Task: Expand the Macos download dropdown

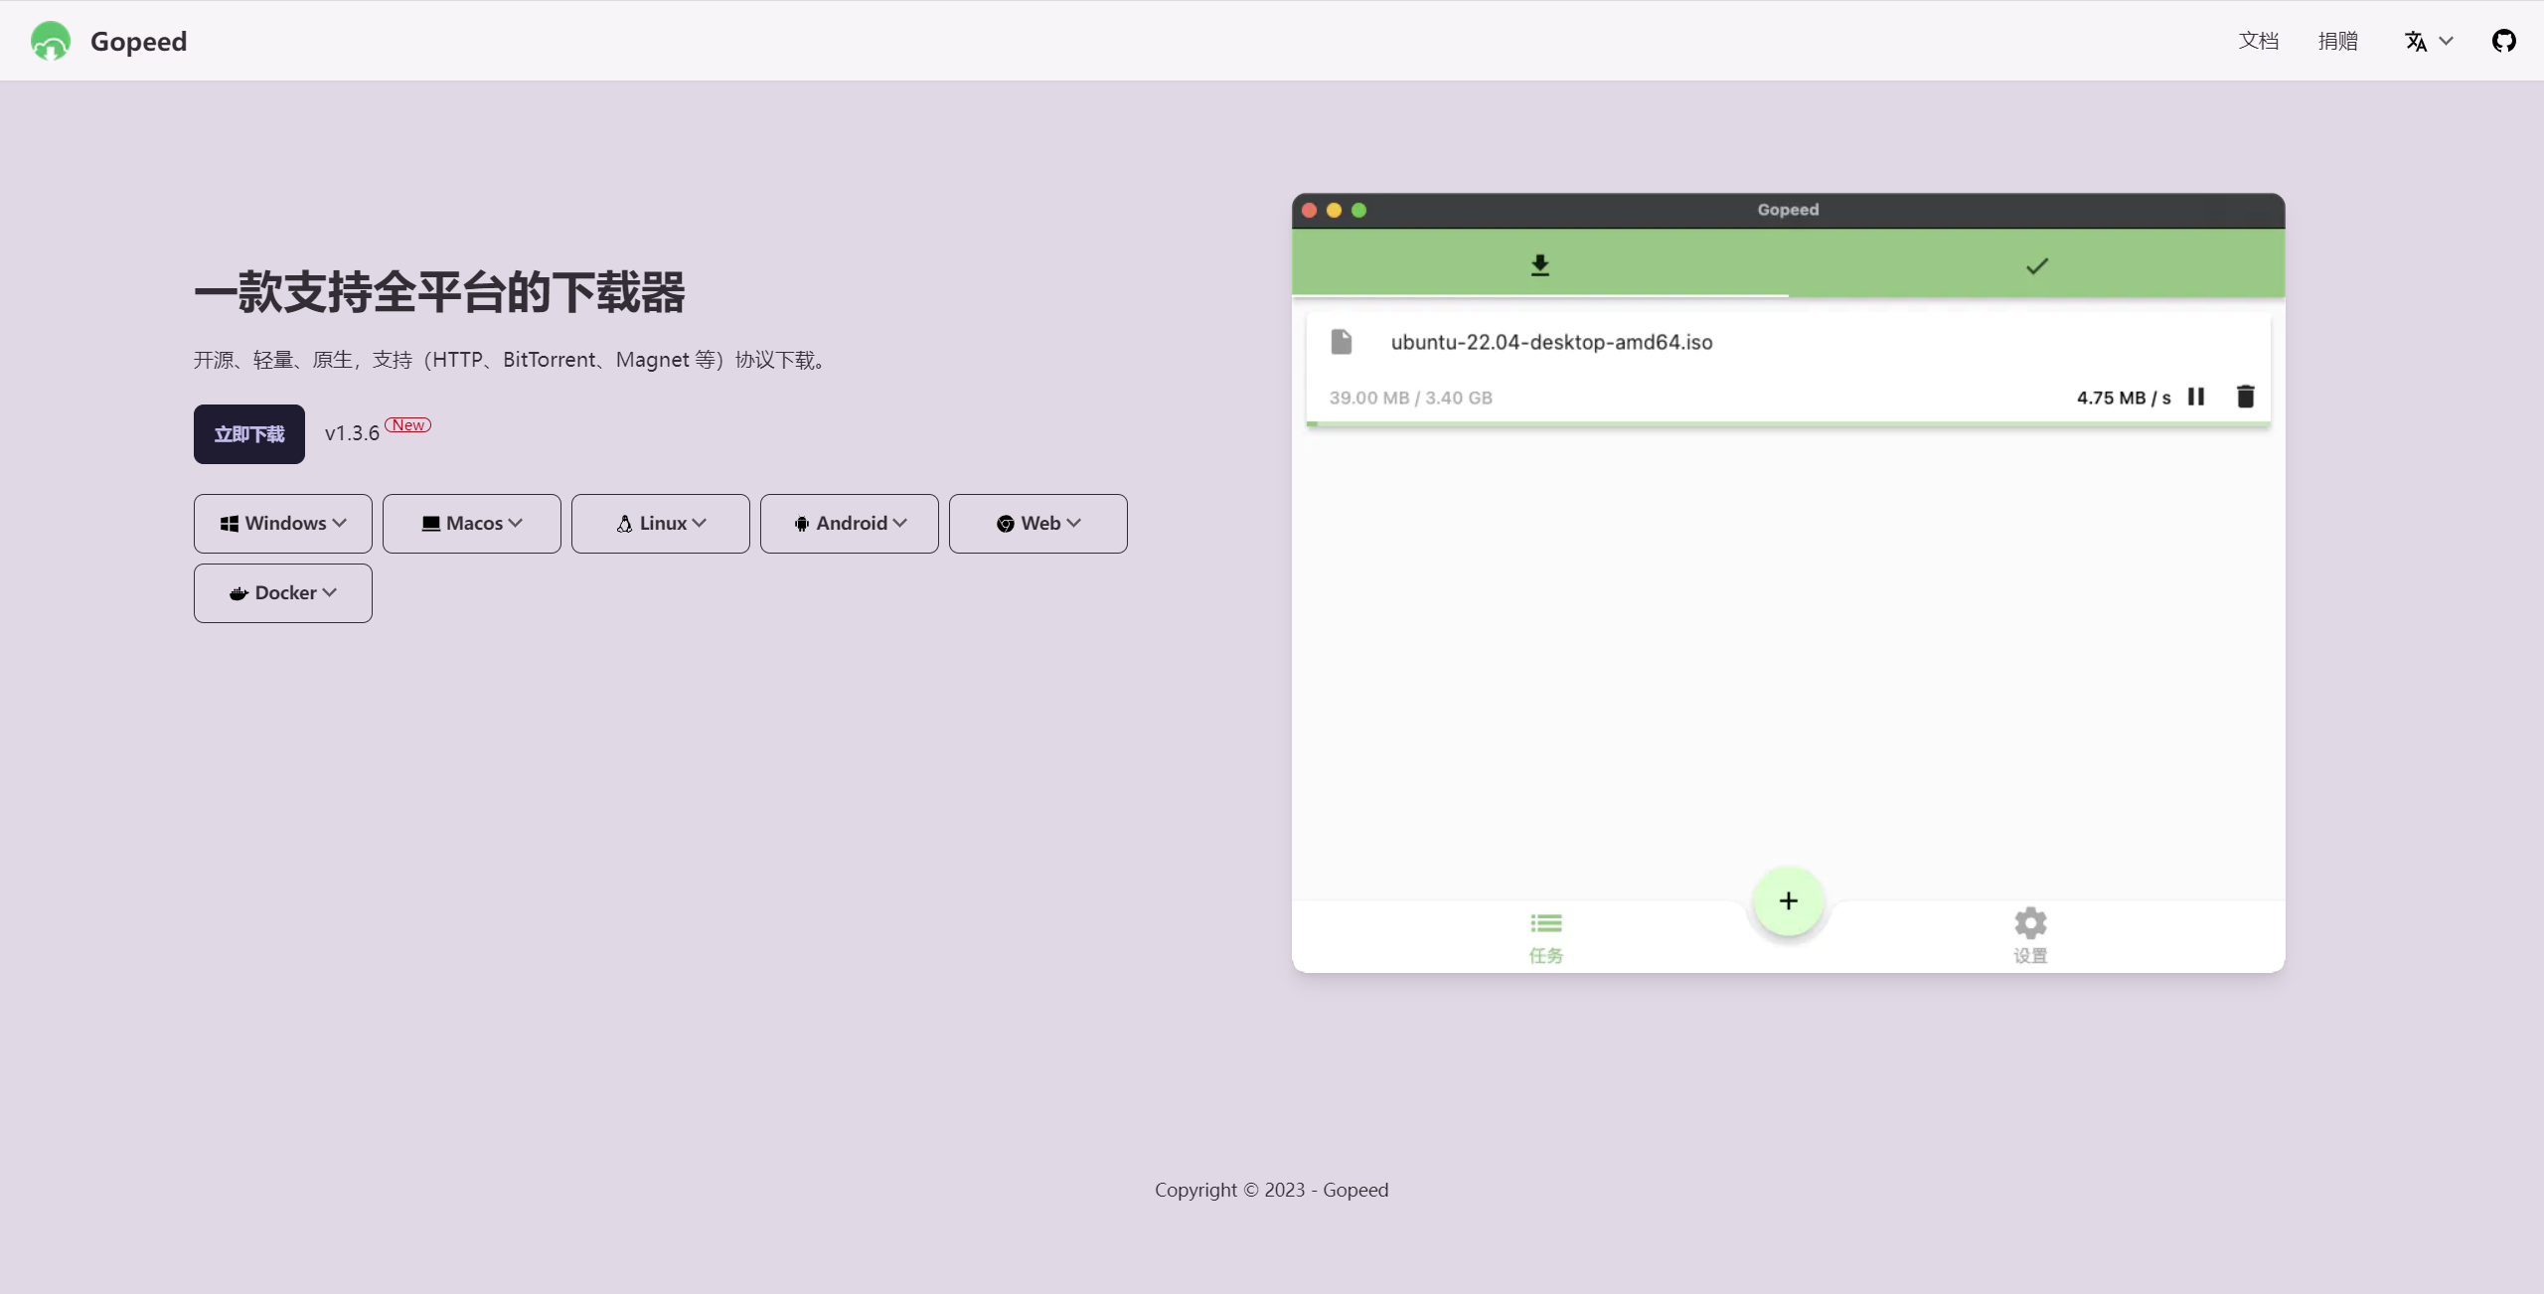Action: coord(472,524)
